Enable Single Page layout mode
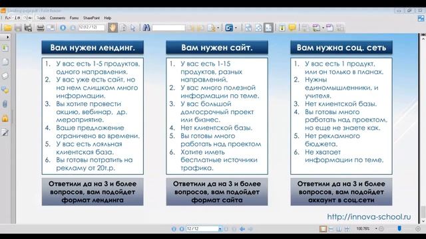This screenshot has width=426, height=239. click(323, 229)
